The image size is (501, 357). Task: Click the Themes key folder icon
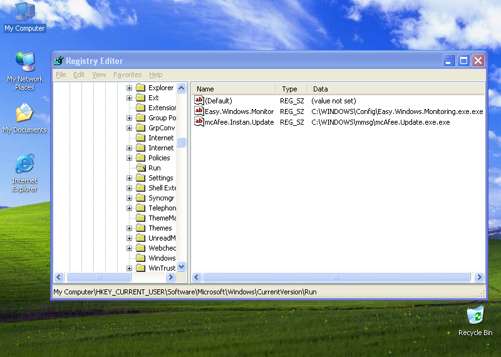coord(140,228)
